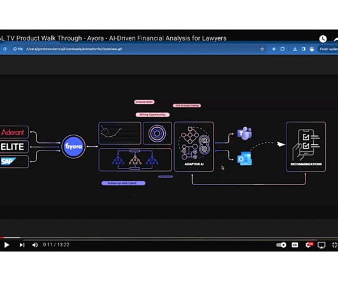Click the Outlook icon

click(x=244, y=159)
